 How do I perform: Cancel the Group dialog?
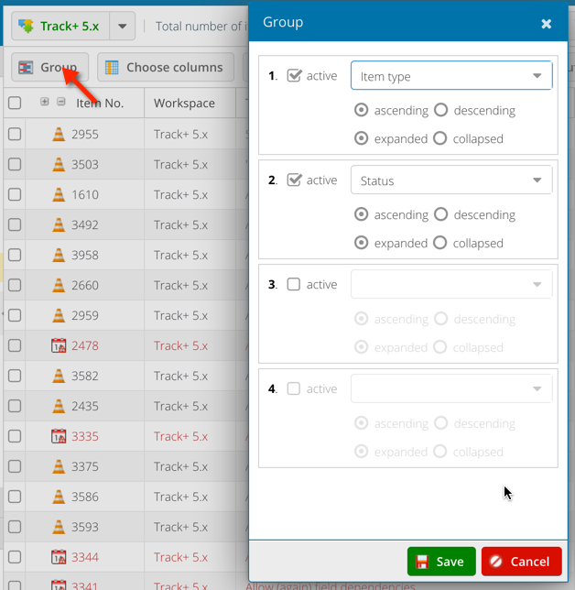pyautogui.click(x=521, y=562)
